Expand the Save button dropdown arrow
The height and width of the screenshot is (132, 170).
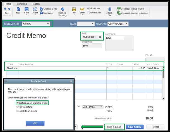coord(27,15)
